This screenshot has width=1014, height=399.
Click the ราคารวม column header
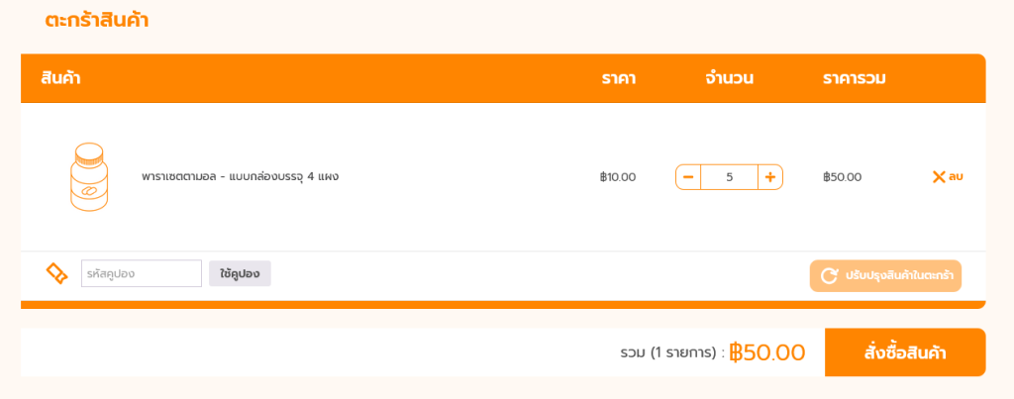pos(855,79)
